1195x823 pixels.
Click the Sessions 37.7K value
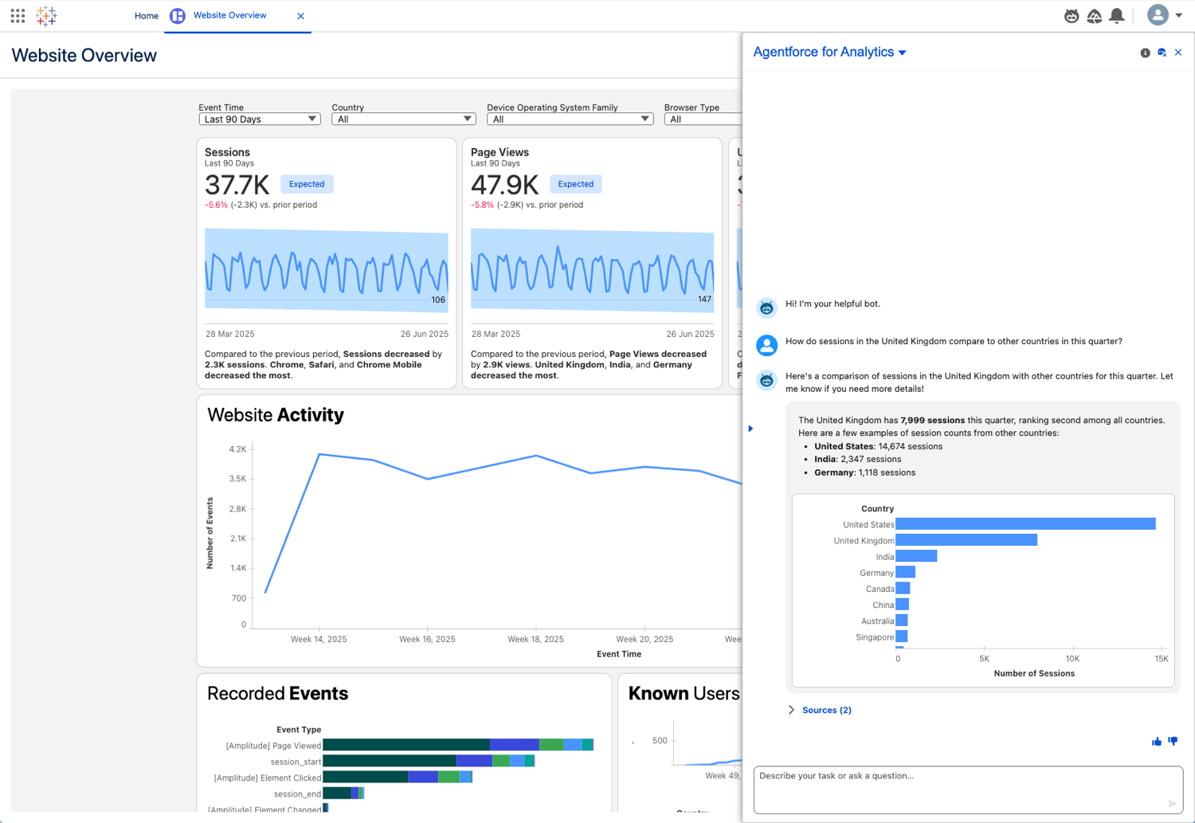pyautogui.click(x=237, y=185)
